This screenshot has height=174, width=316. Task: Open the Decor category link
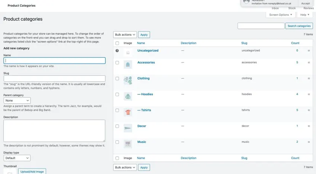[x=142, y=126]
